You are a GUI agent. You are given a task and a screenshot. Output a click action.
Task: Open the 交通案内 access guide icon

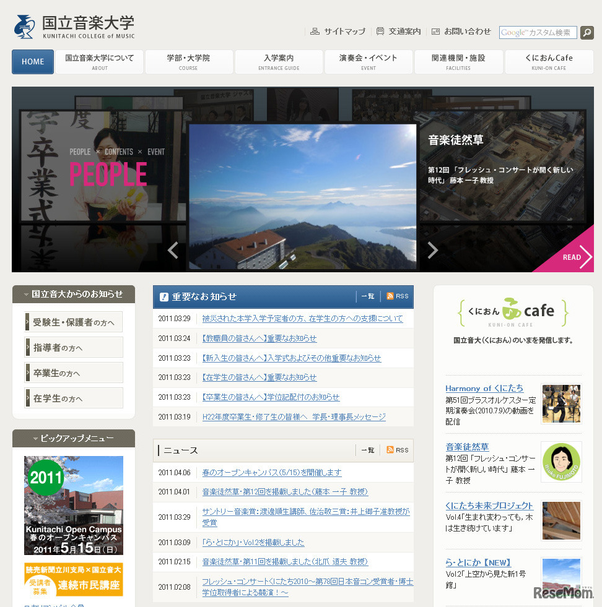(381, 31)
